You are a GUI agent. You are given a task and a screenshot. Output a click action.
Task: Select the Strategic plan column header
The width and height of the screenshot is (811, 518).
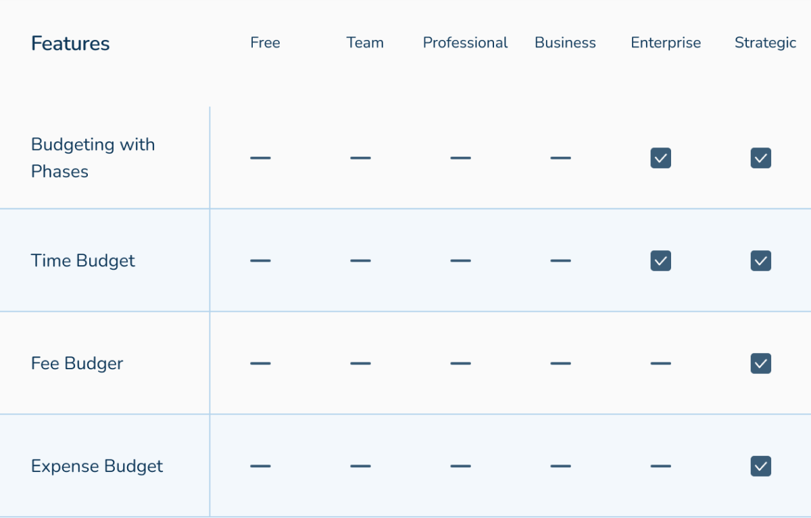coord(765,43)
